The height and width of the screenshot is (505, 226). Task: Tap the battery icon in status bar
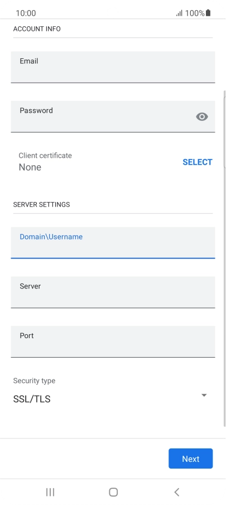(208, 13)
